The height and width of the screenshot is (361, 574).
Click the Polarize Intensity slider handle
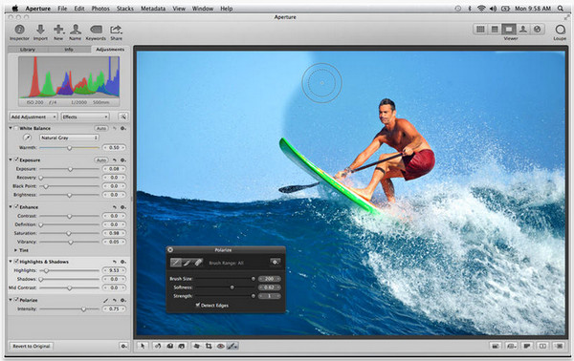click(83, 309)
